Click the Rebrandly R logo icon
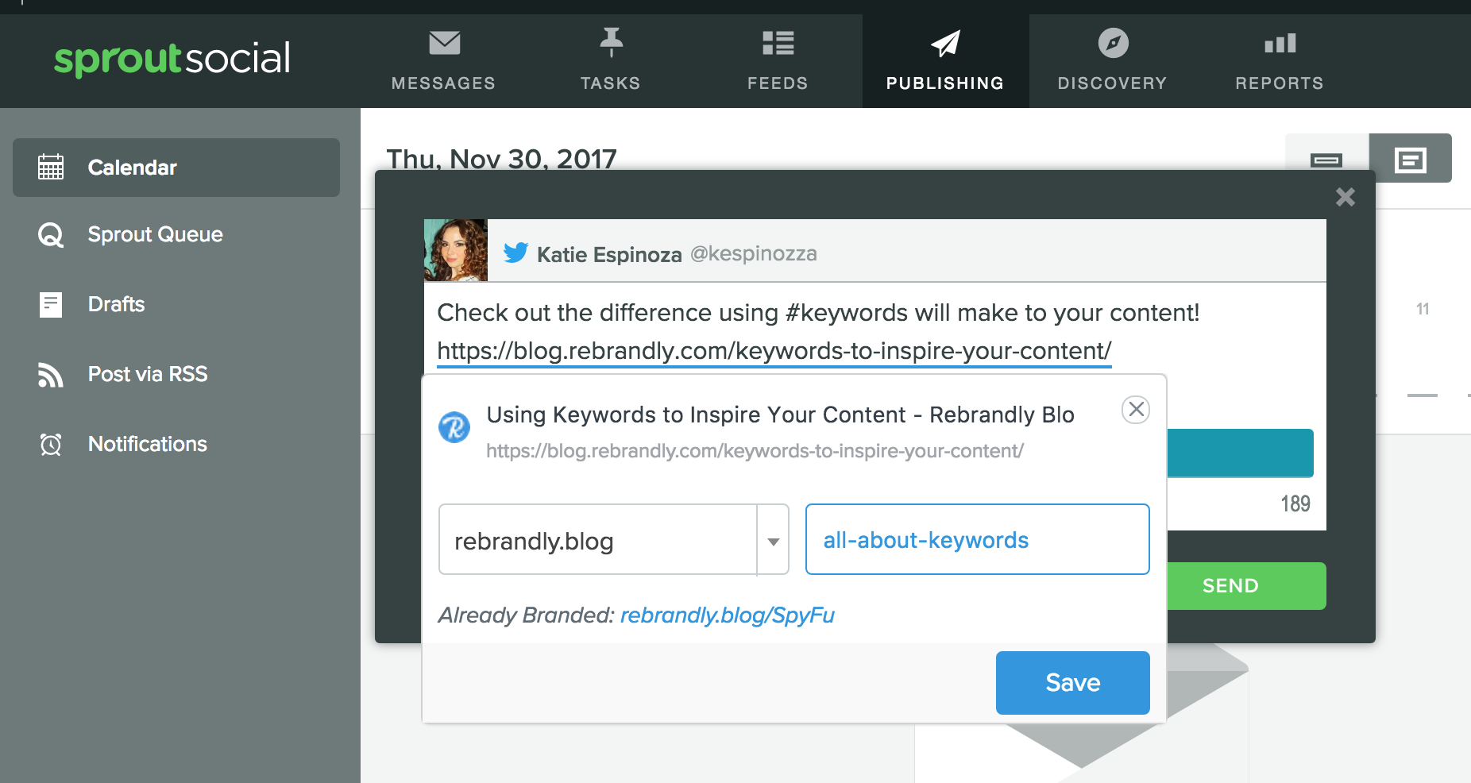The width and height of the screenshot is (1471, 783). (x=454, y=427)
